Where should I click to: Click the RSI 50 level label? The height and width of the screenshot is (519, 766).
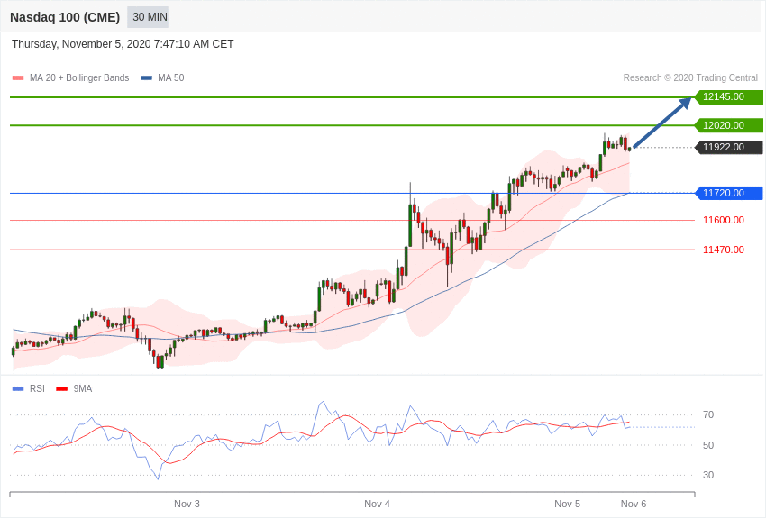click(708, 445)
